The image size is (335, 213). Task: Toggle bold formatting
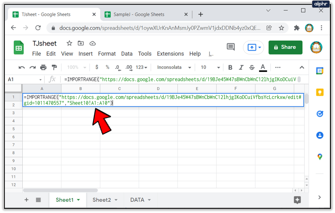coord(230,68)
